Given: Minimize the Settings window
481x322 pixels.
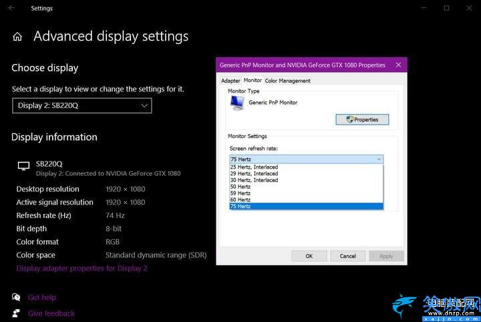Looking at the screenshot, I should point(424,8).
